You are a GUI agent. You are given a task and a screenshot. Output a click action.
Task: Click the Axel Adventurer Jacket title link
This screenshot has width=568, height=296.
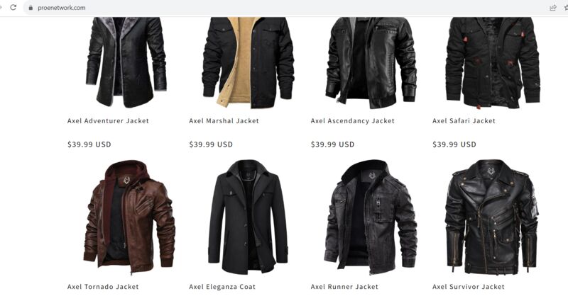tap(108, 120)
